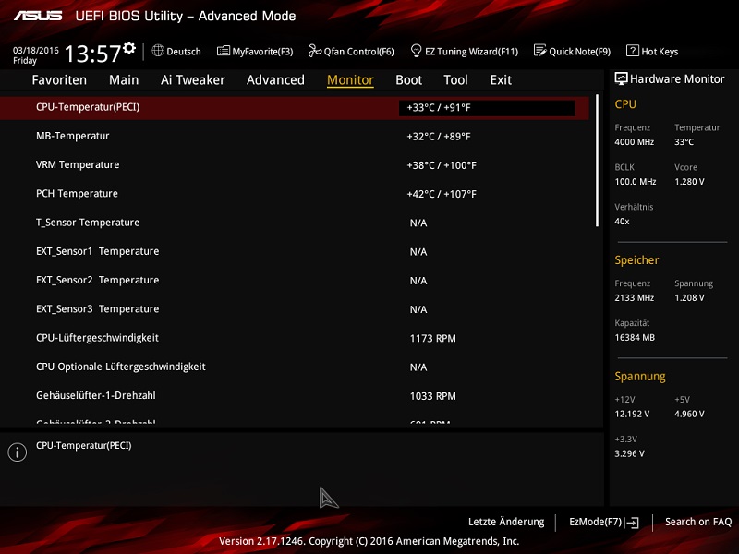Open MyFavorite list icon
This screenshot has width=739, height=554.
point(224,51)
